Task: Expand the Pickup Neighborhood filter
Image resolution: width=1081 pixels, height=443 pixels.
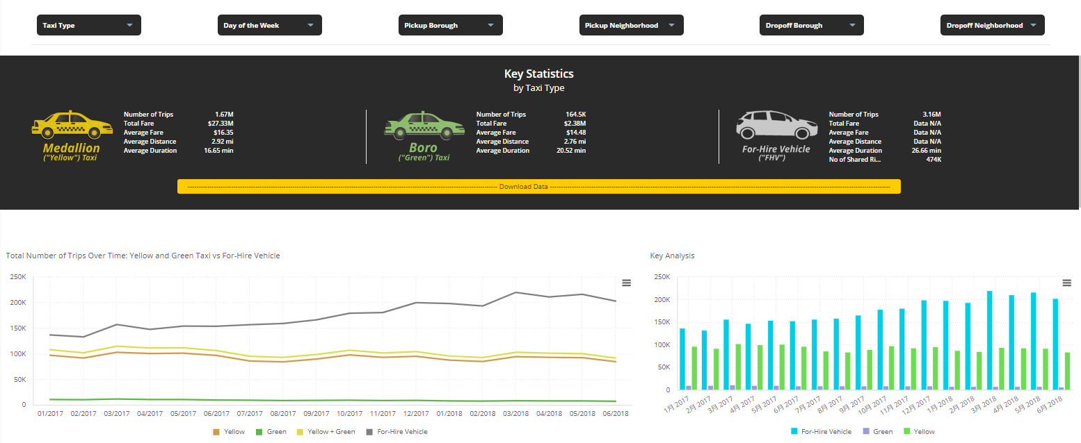Action: (x=631, y=24)
